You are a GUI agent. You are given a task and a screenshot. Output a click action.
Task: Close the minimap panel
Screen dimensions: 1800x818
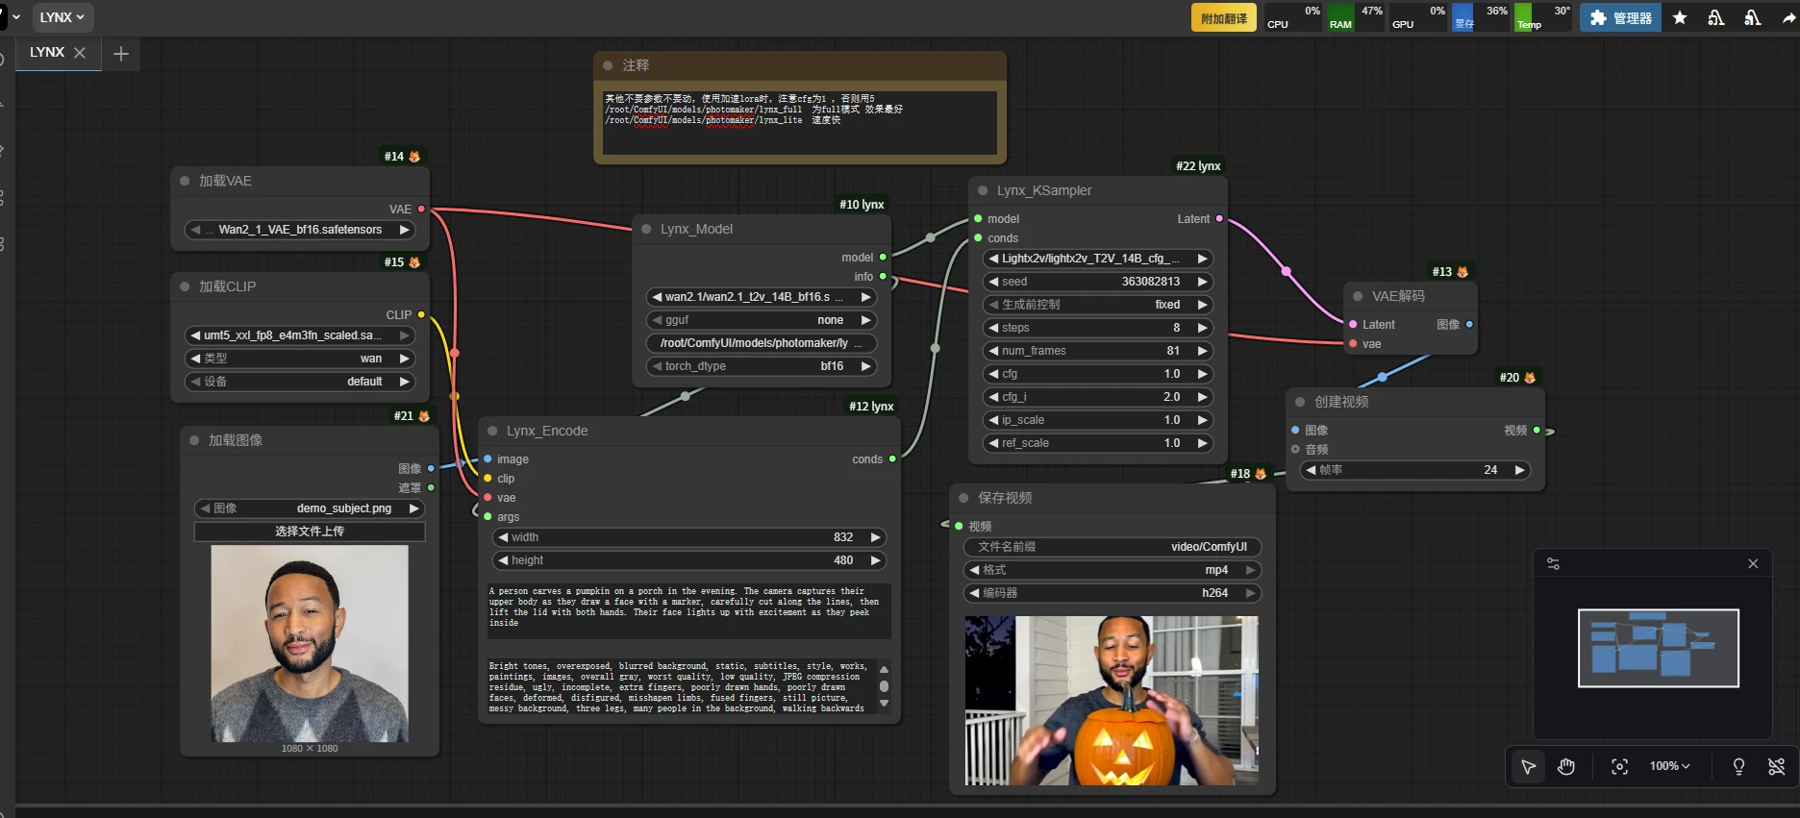click(1753, 564)
